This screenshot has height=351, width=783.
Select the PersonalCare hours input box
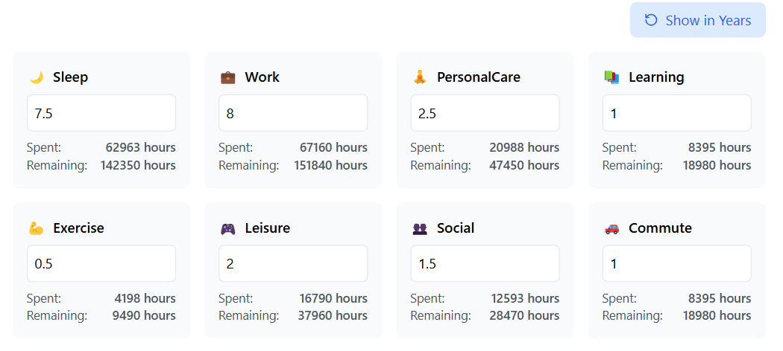(x=485, y=113)
